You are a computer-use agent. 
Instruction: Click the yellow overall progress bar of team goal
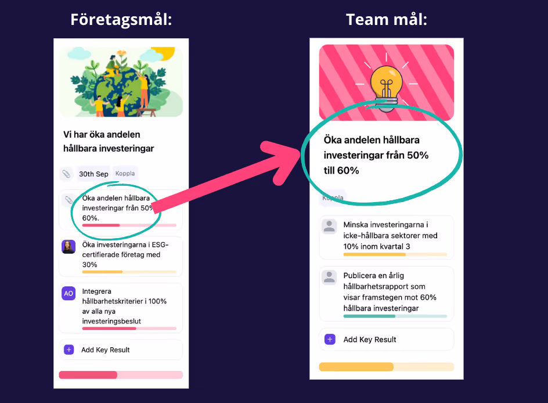(x=387, y=366)
